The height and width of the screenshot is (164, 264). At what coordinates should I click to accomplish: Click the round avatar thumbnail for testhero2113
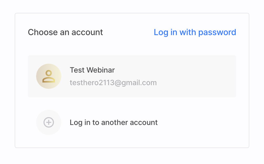click(49, 76)
